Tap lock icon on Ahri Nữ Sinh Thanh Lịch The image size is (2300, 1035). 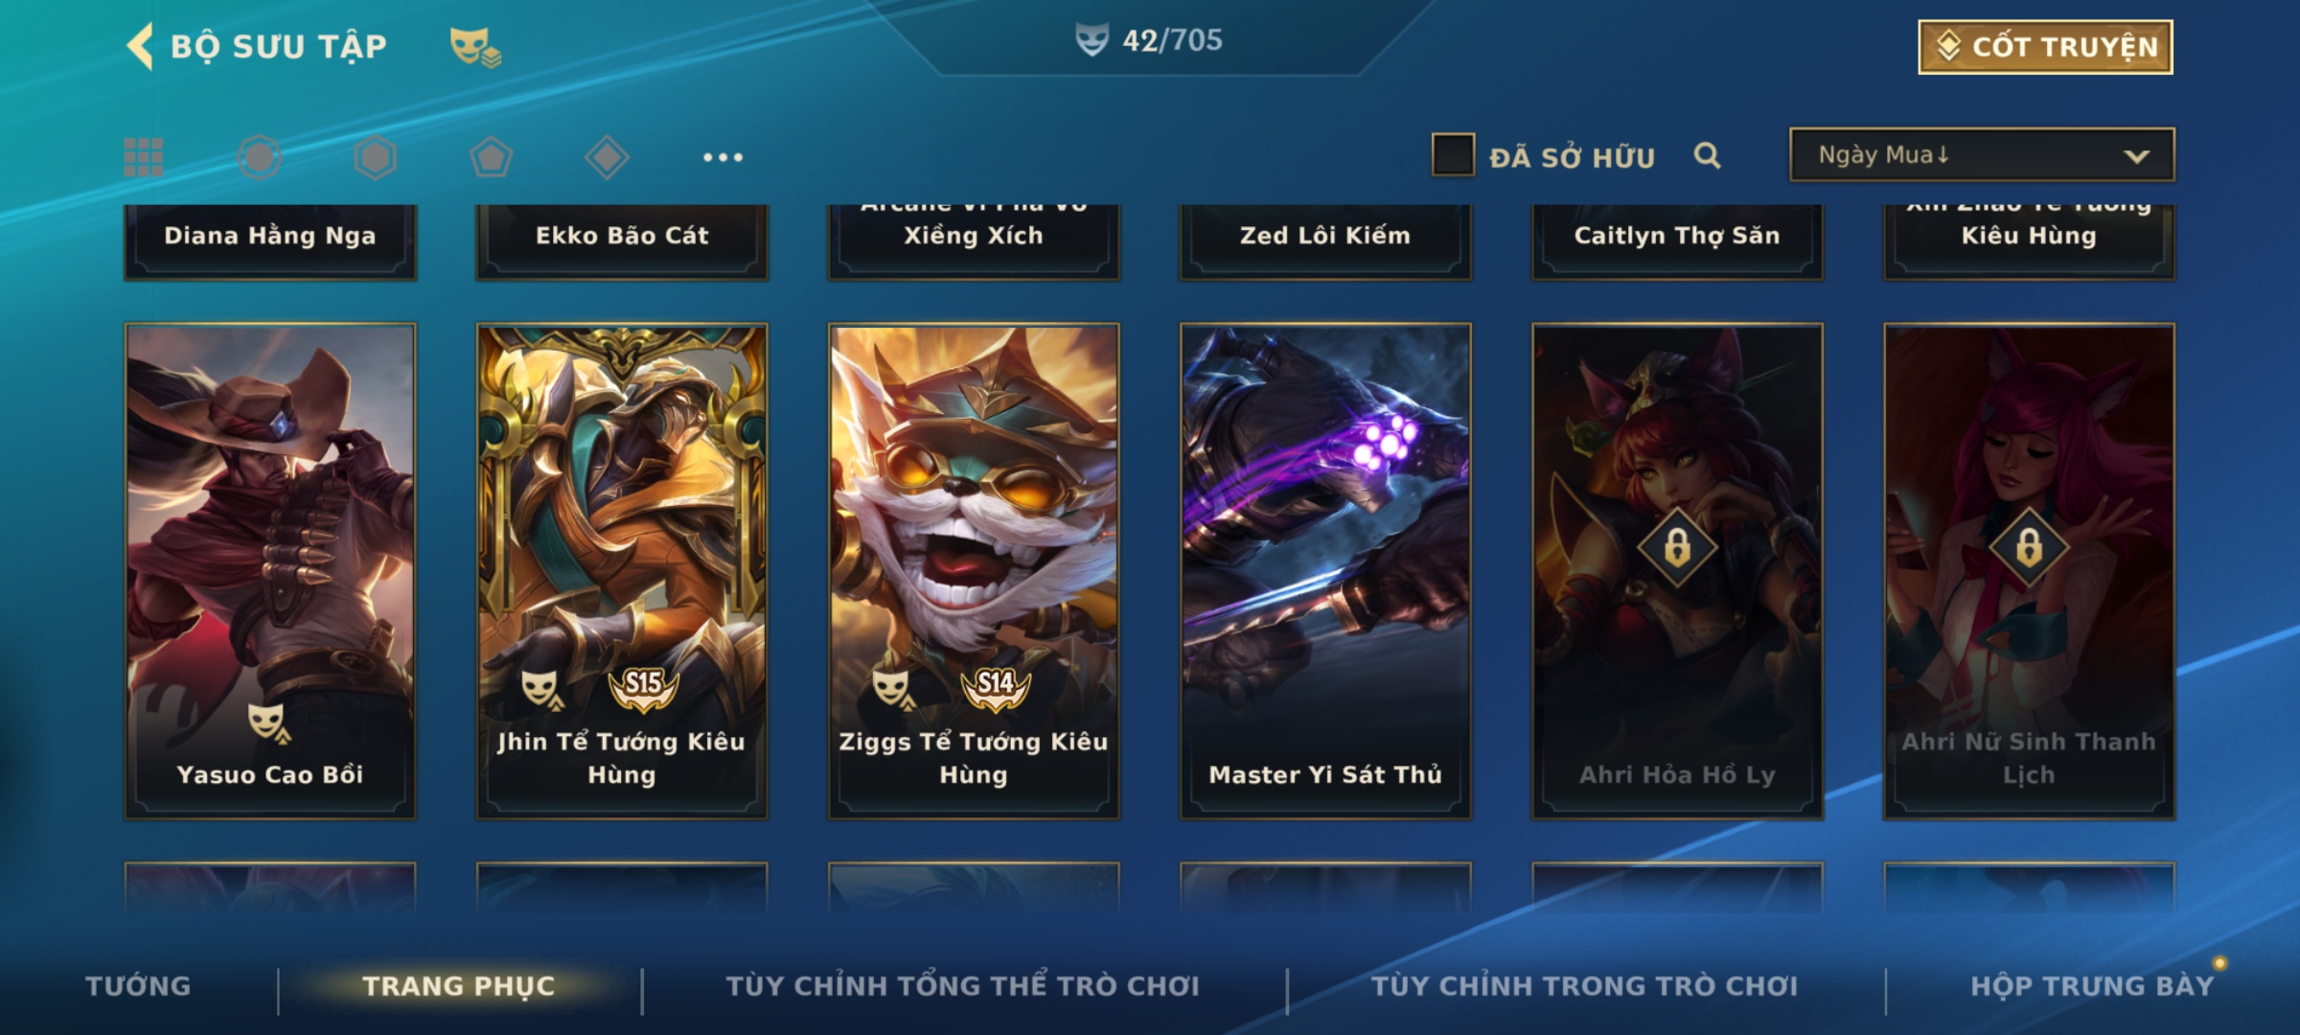(2029, 548)
